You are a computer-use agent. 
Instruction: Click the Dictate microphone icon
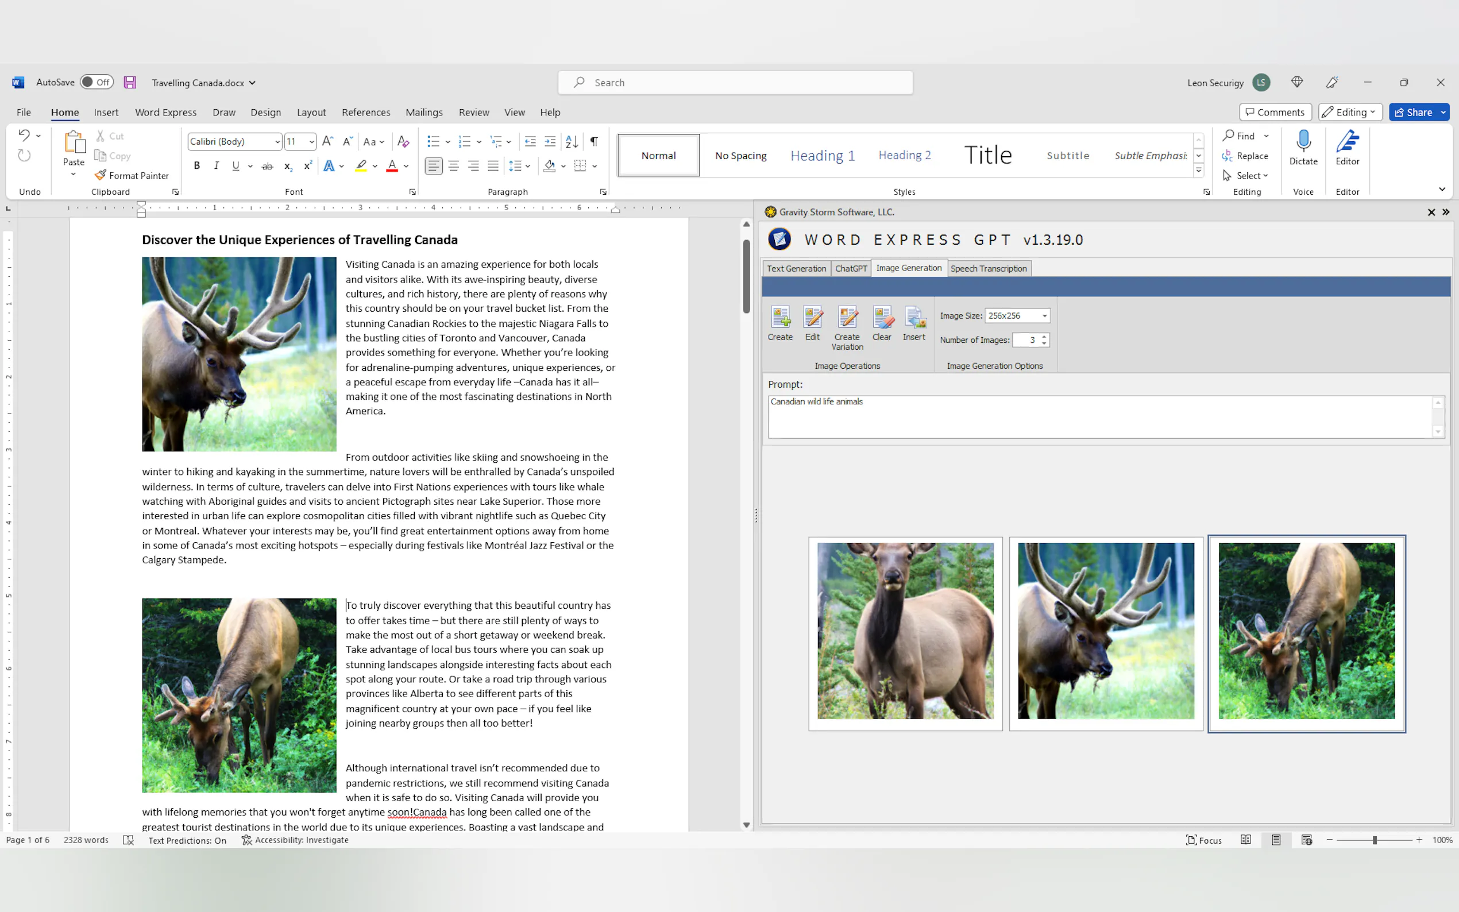coord(1303,141)
